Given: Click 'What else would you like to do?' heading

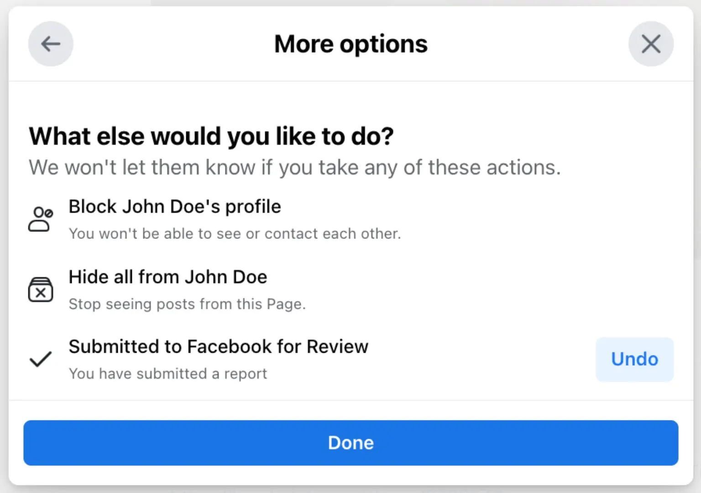Looking at the screenshot, I should [211, 136].
